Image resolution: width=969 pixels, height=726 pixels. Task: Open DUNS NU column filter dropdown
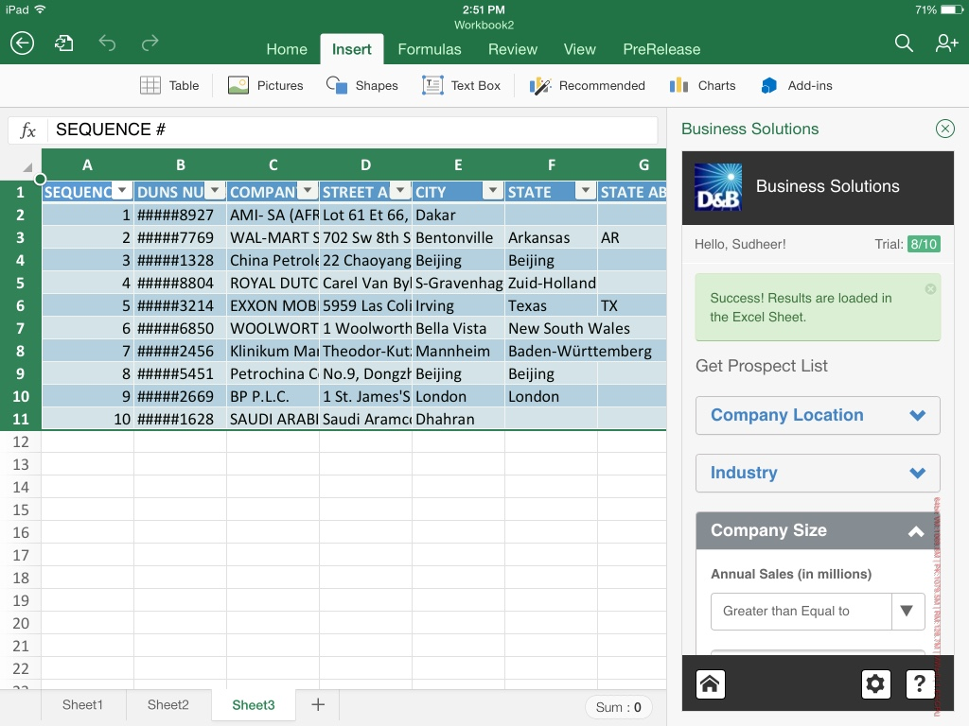click(215, 190)
